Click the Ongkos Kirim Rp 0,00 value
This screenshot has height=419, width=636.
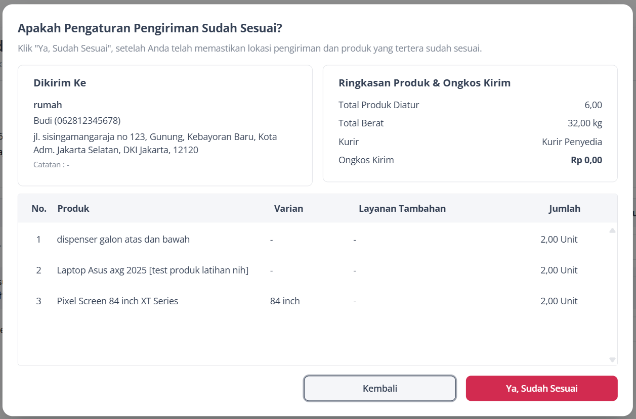(586, 160)
